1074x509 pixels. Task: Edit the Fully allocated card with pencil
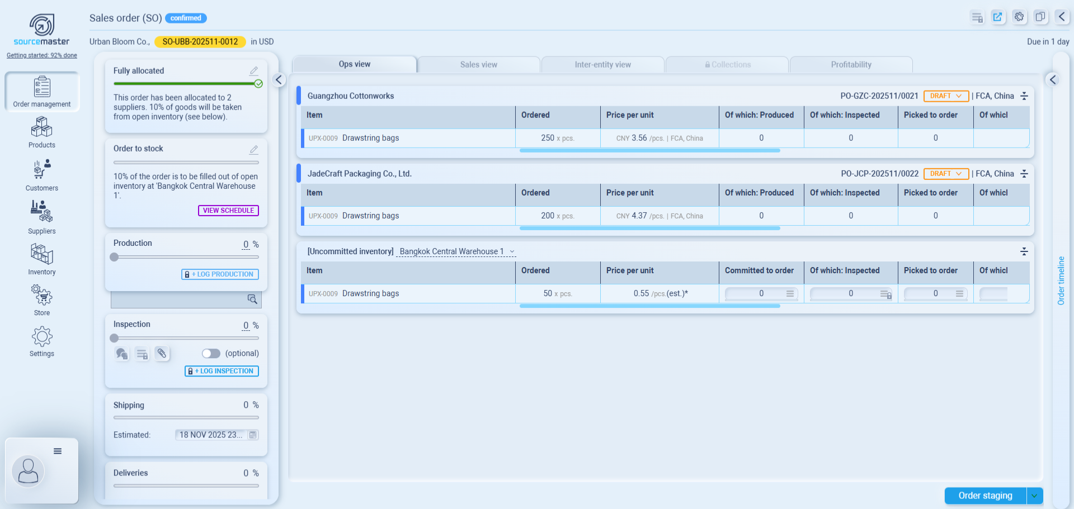tap(253, 71)
